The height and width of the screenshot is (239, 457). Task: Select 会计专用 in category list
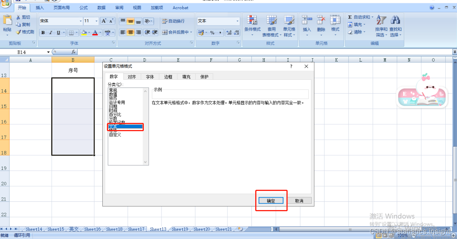point(117,103)
